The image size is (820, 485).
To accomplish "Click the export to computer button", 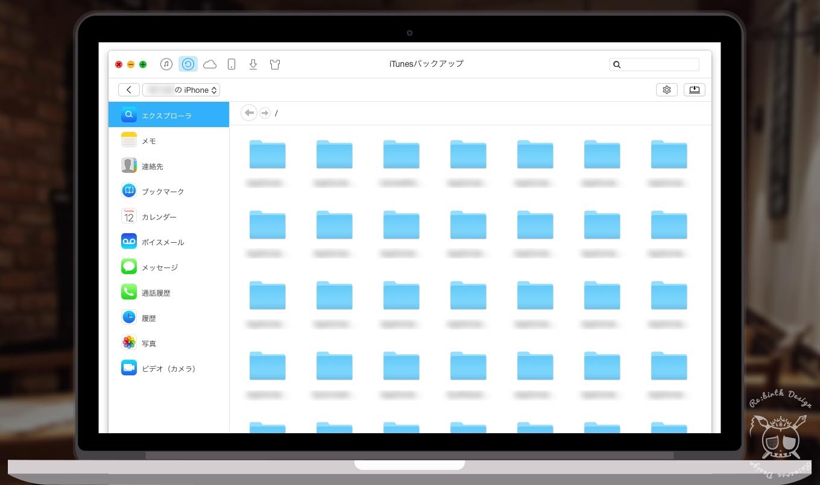I will [695, 90].
